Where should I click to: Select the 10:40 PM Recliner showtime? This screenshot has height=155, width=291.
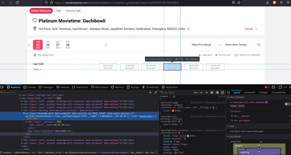[215, 67]
